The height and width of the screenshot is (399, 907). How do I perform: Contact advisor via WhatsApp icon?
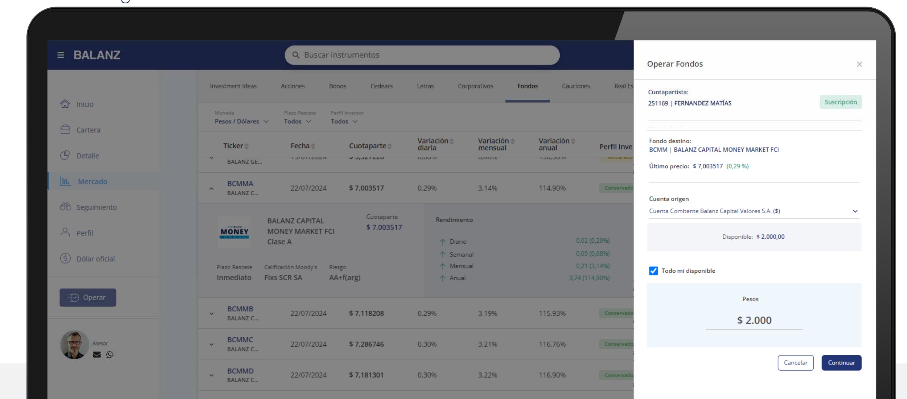[x=110, y=355]
